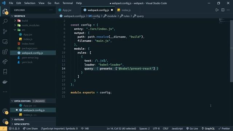This screenshot has height=131, width=233.
Task: Change UTF-8 file encoding
Action: (x=156, y=128)
